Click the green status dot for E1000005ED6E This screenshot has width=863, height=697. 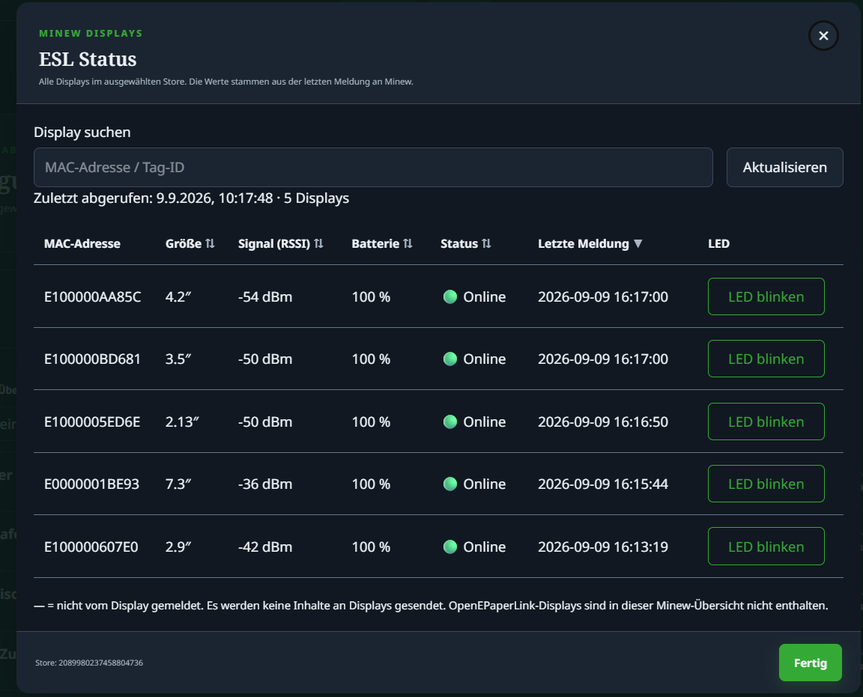coord(450,422)
